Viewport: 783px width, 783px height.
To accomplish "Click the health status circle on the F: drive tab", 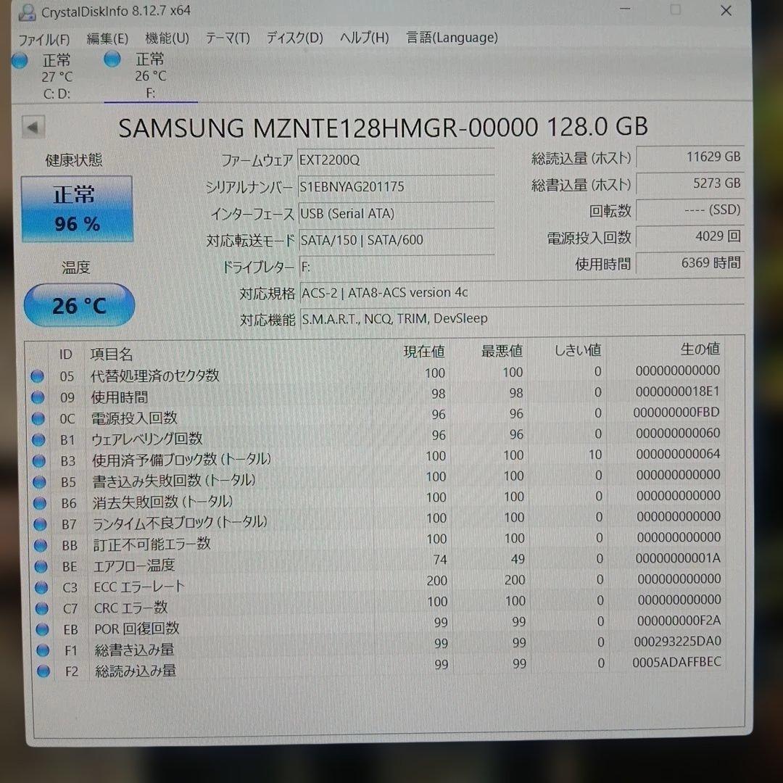I will point(112,61).
